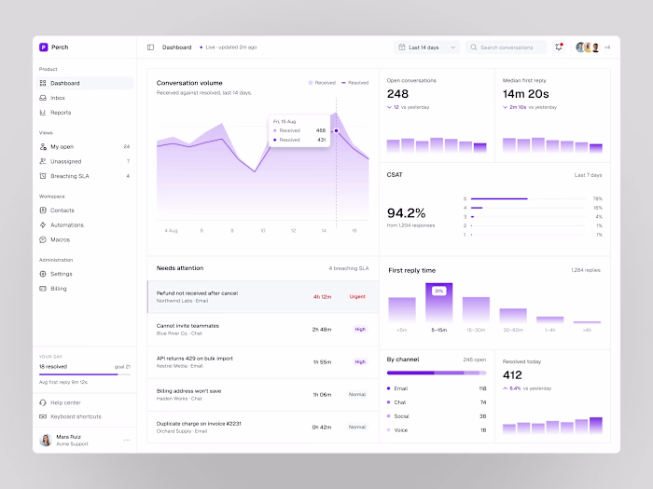Screen dimensions: 653x489
Task: Open the 'Refund not received after cancel' ticket
Action: click(x=263, y=297)
